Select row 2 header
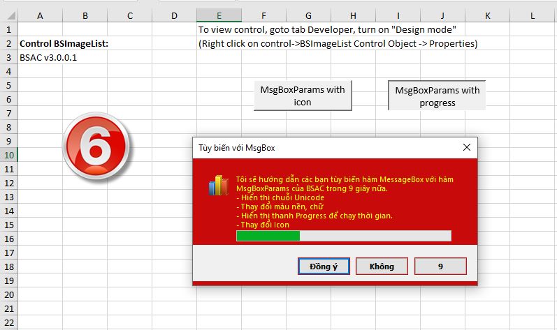The image size is (557, 330). pos(9,43)
